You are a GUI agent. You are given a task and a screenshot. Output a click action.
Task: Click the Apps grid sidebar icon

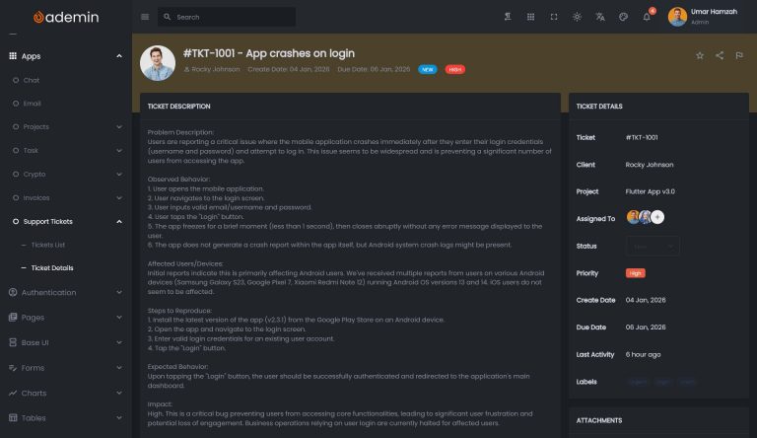coord(13,56)
